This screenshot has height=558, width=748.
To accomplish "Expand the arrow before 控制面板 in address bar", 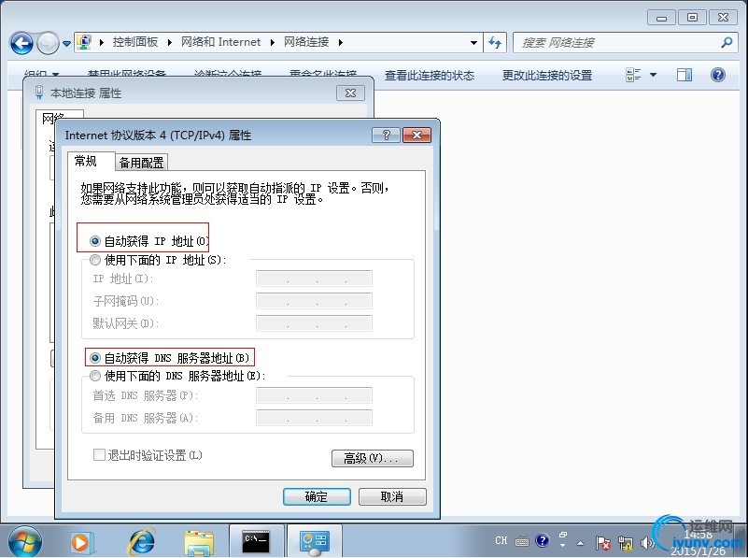I will click(102, 42).
